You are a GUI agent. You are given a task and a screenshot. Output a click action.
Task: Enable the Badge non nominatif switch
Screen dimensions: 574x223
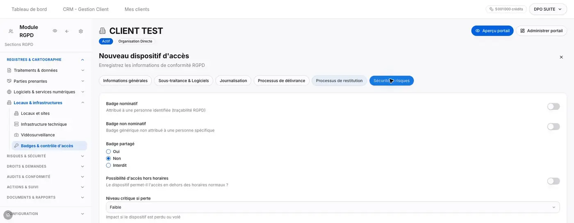553,127
